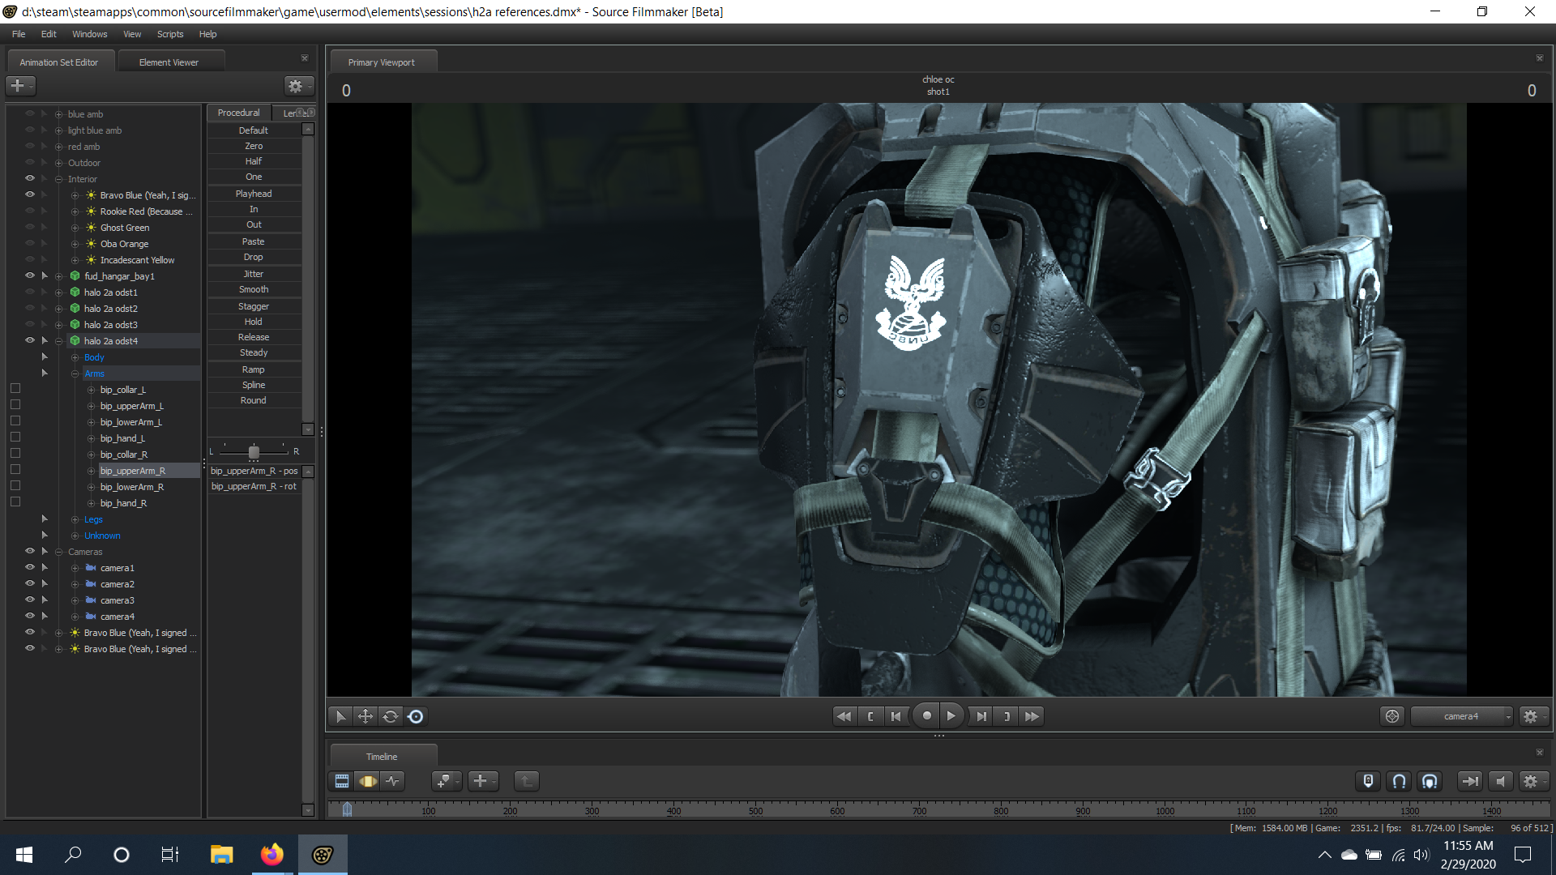
Task: Apply the Spline preset
Action: tap(254, 385)
